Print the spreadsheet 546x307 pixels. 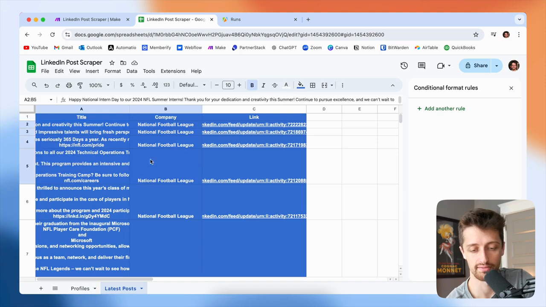[x=69, y=85]
